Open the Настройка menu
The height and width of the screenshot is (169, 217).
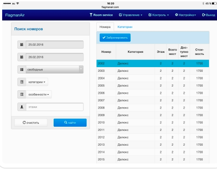(x=185, y=15)
